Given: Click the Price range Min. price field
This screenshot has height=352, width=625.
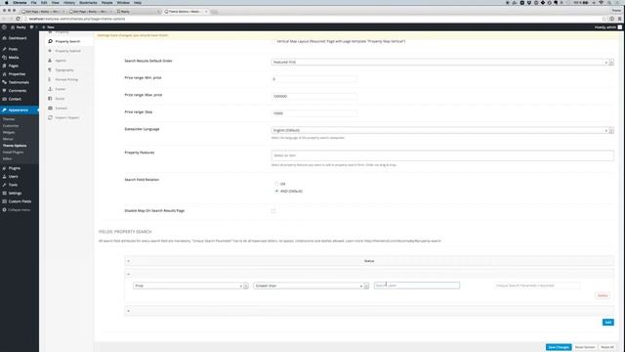Looking at the screenshot, I should coord(314,79).
